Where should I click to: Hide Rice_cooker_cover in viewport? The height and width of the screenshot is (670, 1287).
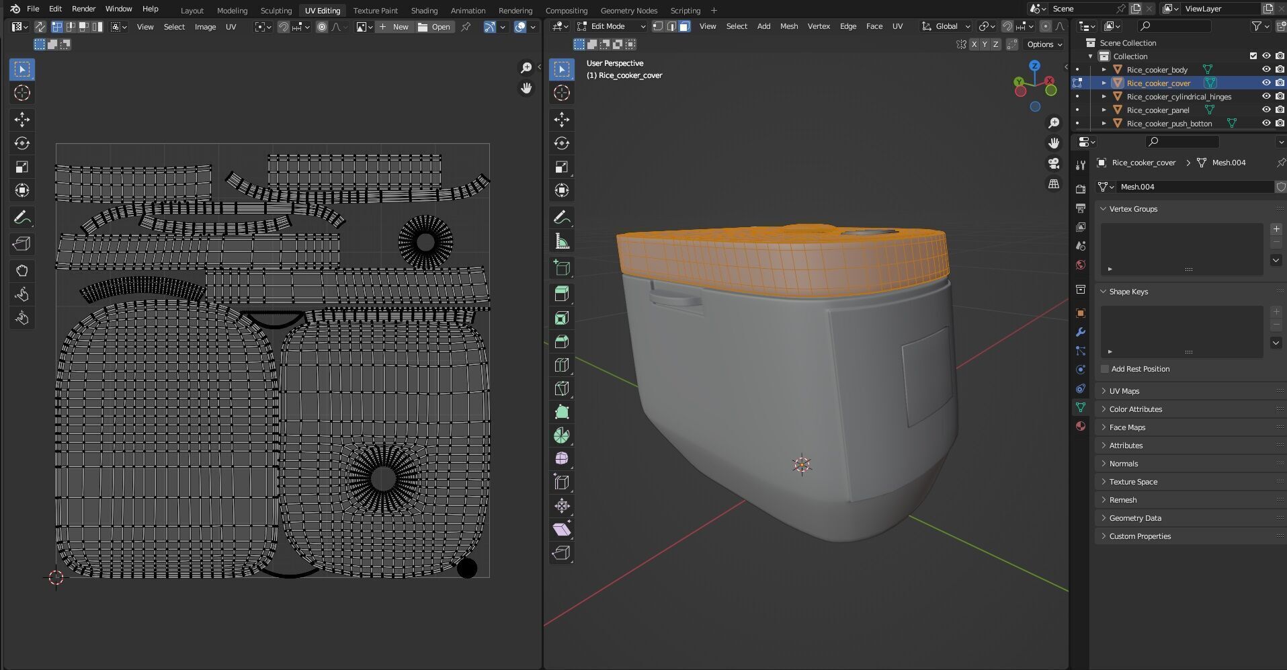point(1266,83)
